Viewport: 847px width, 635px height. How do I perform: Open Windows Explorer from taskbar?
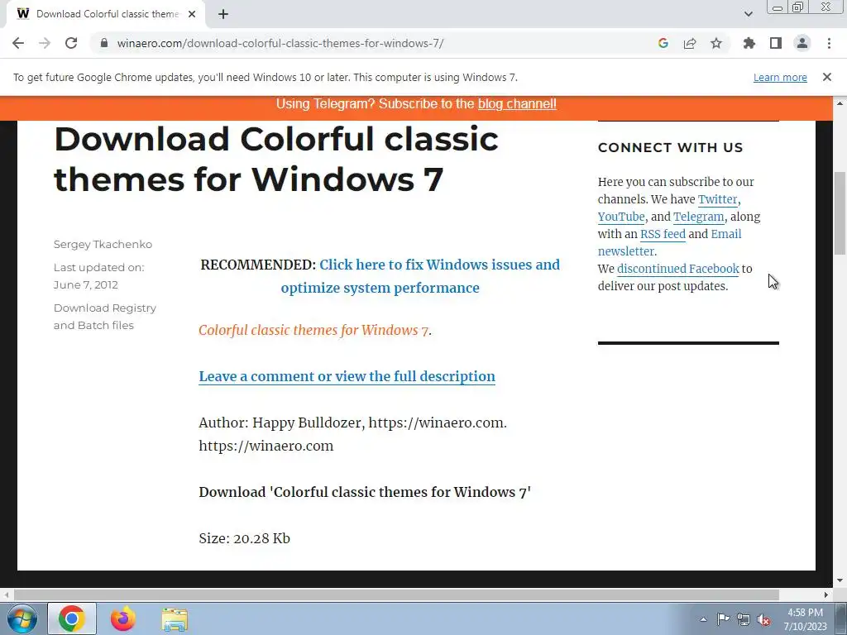tap(175, 619)
